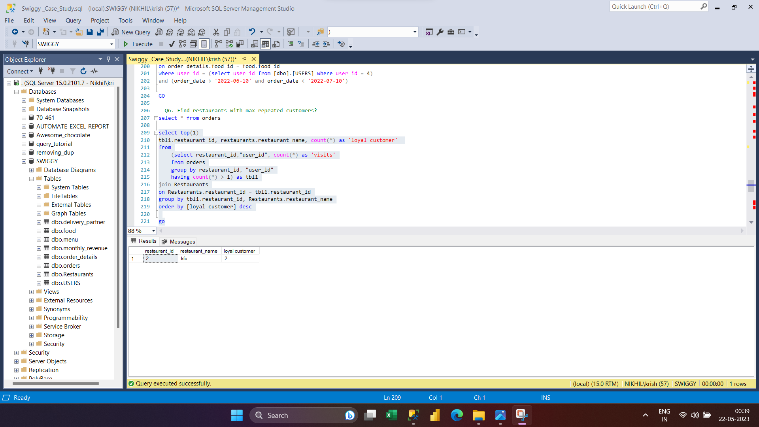Click the kfc cell in results
Viewport: 759px width, 427px height.
click(x=200, y=259)
